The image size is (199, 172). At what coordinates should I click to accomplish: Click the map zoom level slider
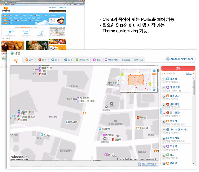(x=154, y=80)
